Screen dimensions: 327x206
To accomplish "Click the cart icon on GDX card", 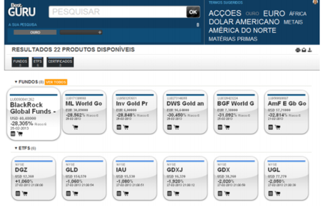I will pyautogui.click(x=227, y=193).
